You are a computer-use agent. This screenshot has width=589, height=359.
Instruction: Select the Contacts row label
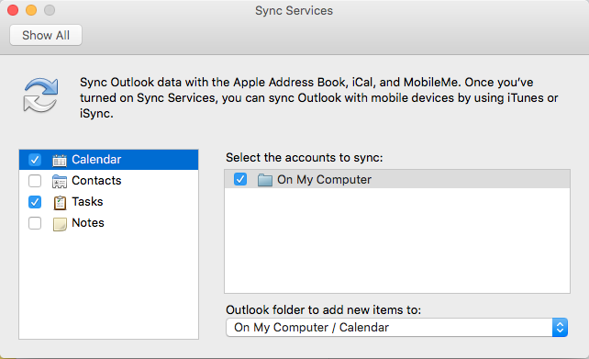96,181
